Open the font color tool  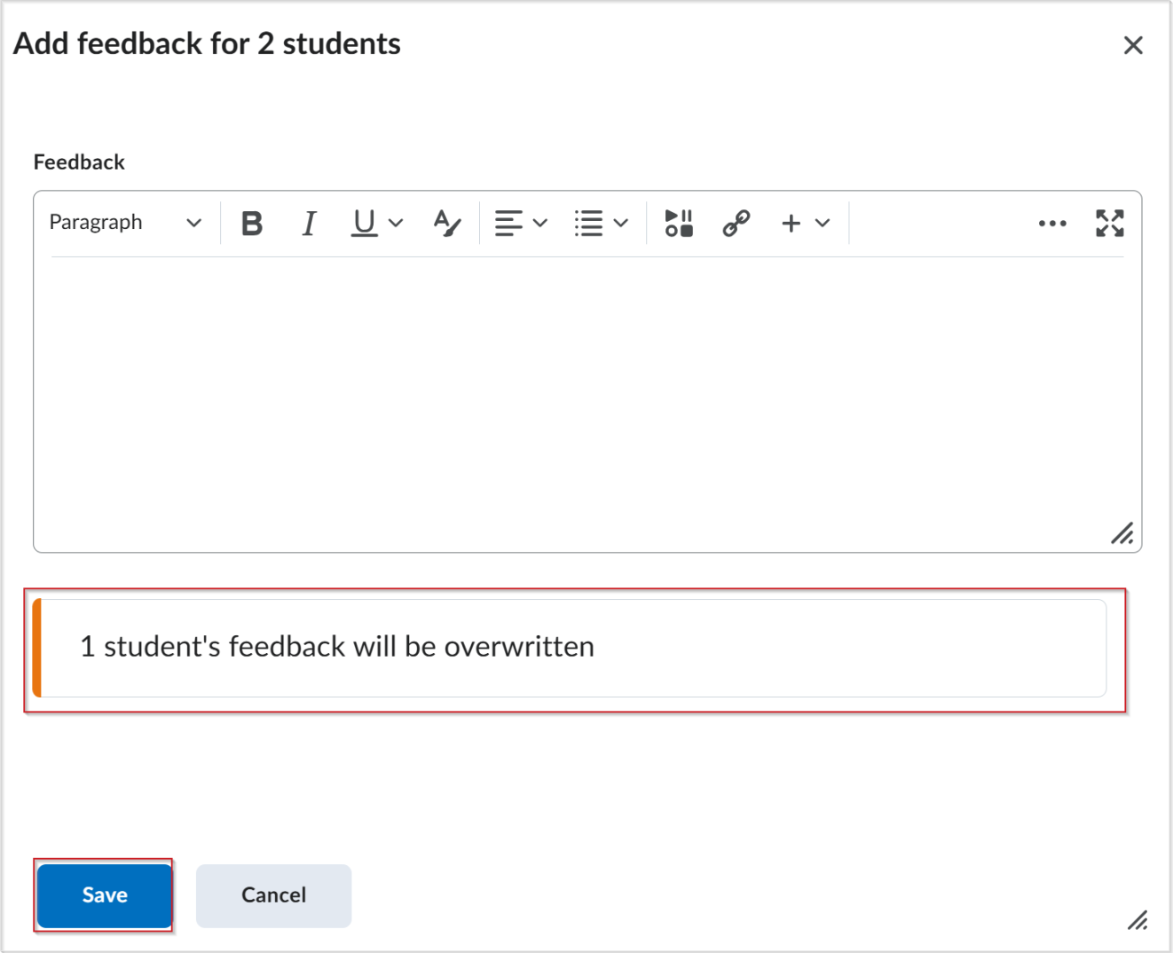pos(446,223)
